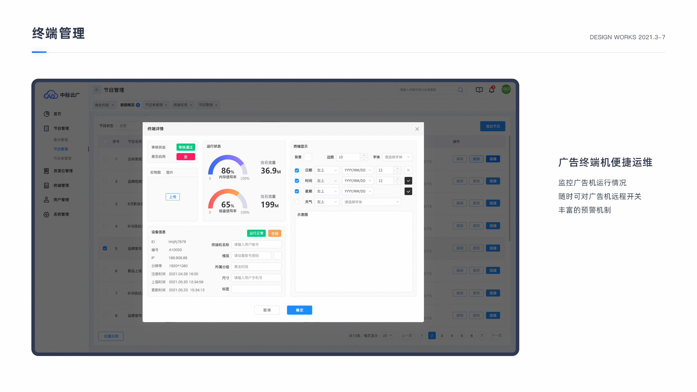
Task: Open the help message icon
Action: (479, 90)
